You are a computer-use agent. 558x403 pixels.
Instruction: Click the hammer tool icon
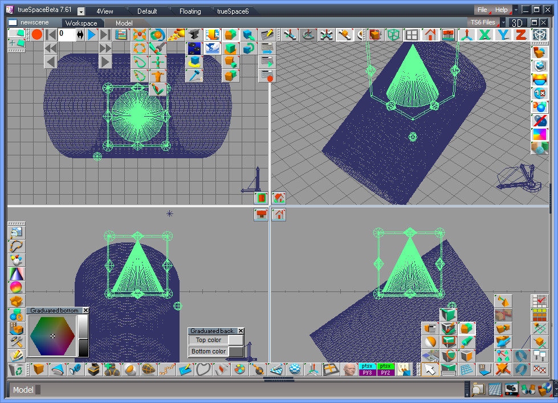[194, 75]
